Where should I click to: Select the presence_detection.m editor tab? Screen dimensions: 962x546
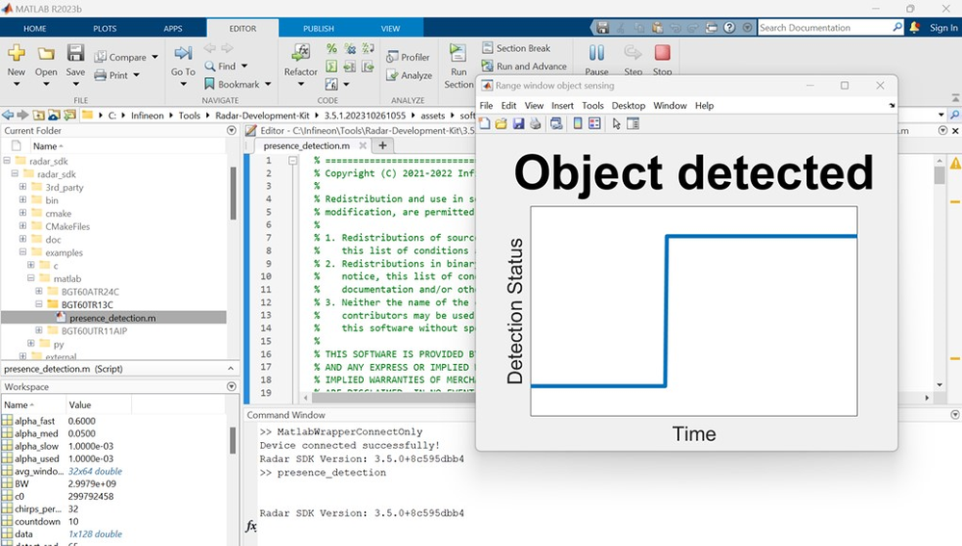pyautogui.click(x=306, y=145)
